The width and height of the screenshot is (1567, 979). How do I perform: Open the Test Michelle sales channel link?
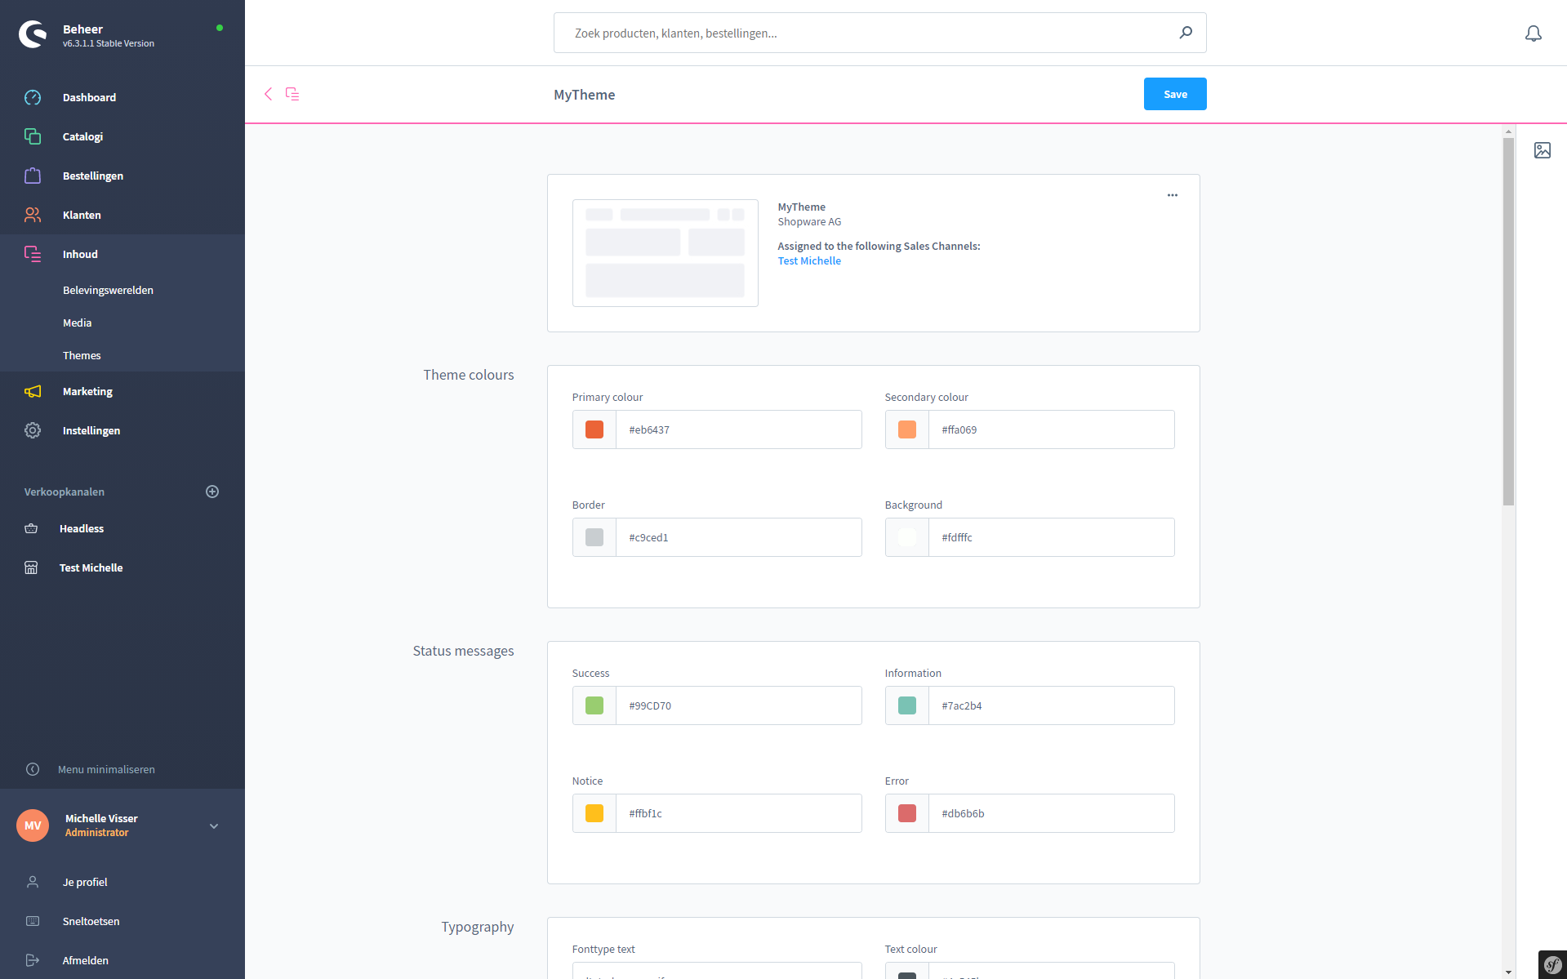tap(808, 261)
